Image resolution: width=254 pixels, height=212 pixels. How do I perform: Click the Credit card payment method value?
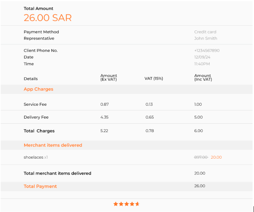pyautogui.click(x=205, y=32)
